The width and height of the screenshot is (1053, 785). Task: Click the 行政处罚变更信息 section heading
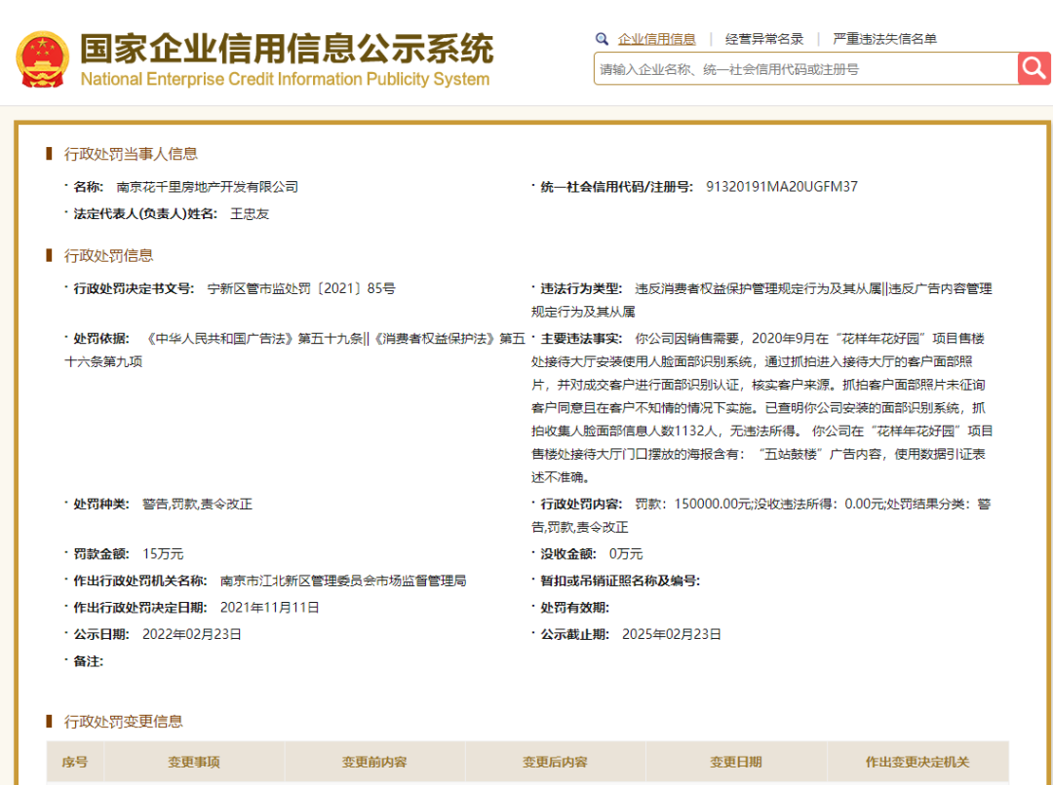pos(123,722)
